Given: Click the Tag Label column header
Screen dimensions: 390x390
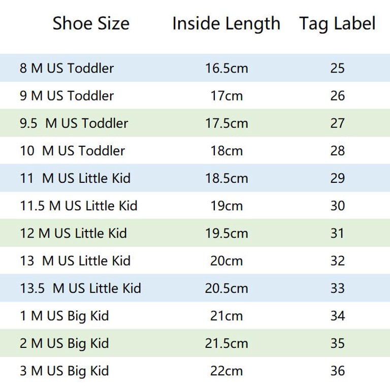Looking at the screenshot, I should [x=337, y=24].
